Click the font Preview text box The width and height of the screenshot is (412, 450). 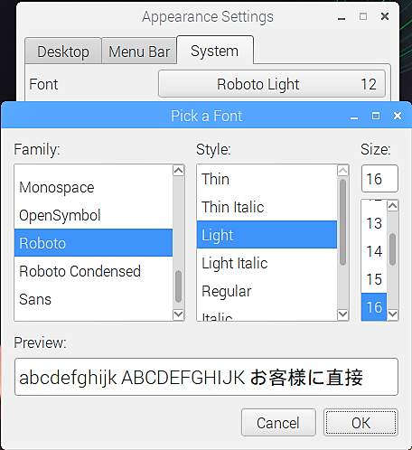pyautogui.click(x=206, y=377)
